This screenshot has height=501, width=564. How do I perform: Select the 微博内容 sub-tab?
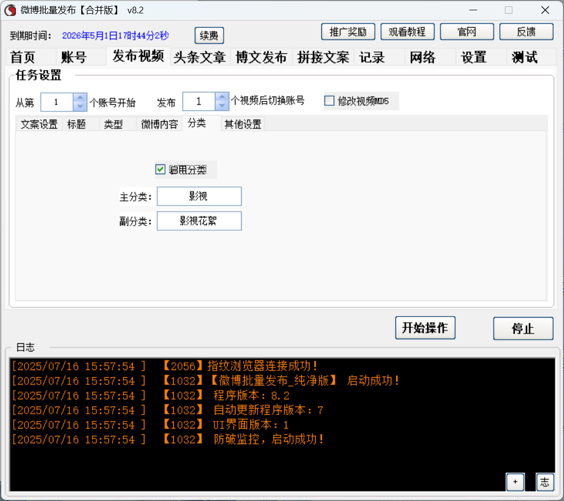pos(159,124)
